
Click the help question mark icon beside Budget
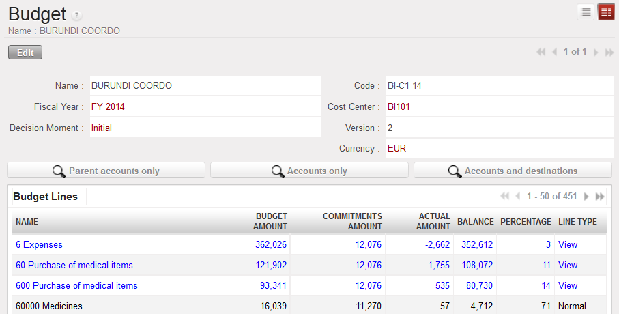coord(77,16)
